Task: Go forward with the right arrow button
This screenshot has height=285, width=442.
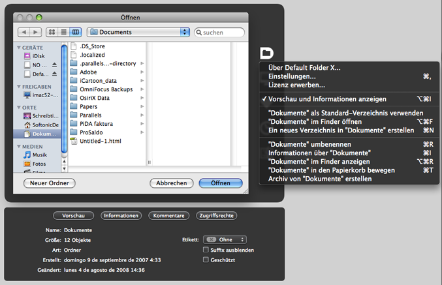Action: click(36, 32)
